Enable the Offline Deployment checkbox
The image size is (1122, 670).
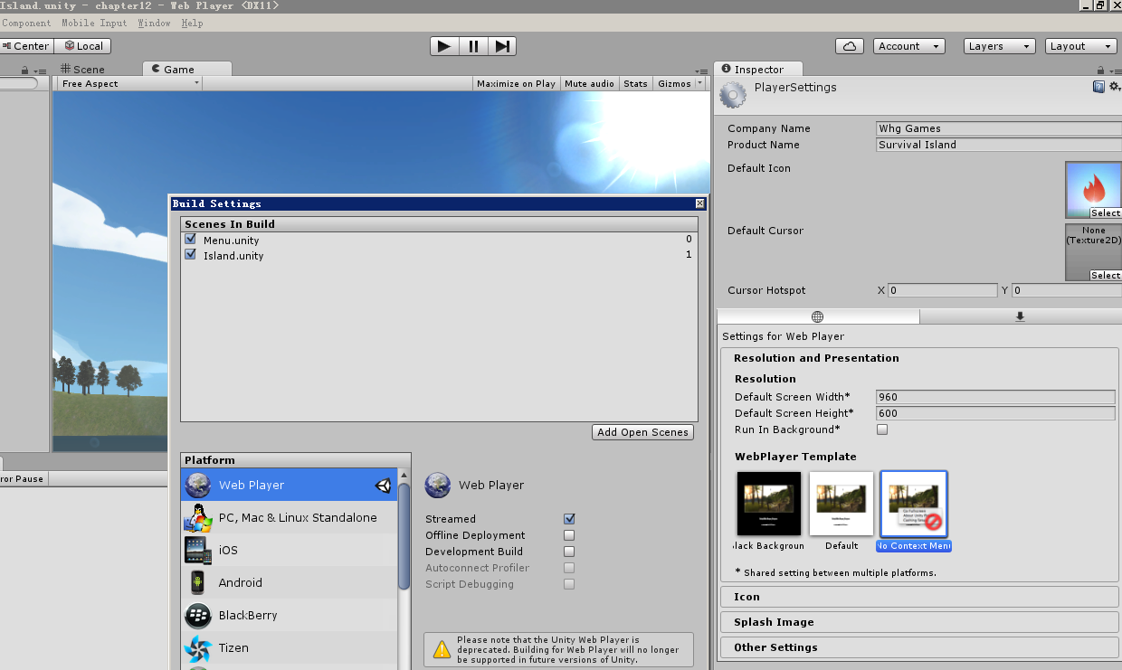point(569,535)
